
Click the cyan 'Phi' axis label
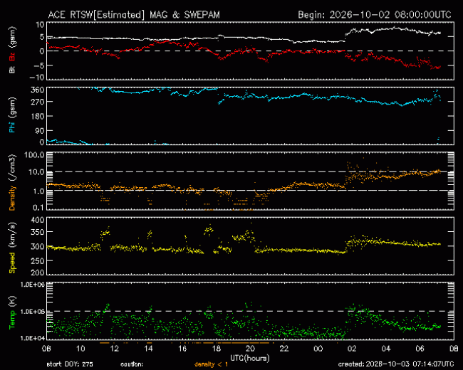tap(12, 127)
